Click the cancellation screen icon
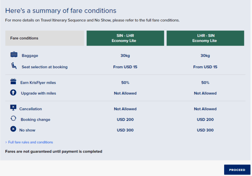 pyautogui.click(x=13, y=108)
